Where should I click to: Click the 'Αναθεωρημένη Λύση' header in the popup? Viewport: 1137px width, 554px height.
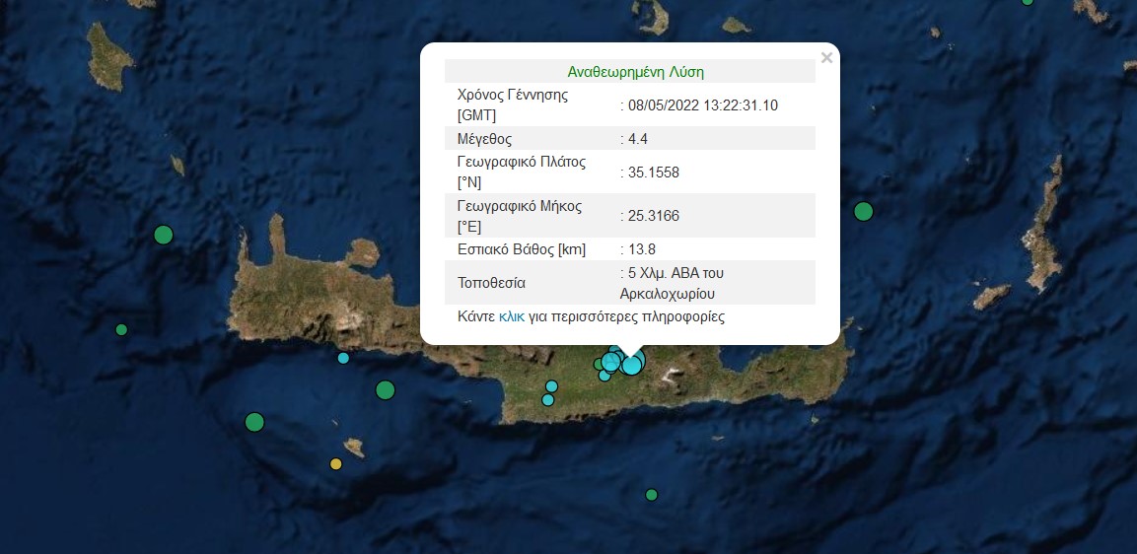(635, 73)
